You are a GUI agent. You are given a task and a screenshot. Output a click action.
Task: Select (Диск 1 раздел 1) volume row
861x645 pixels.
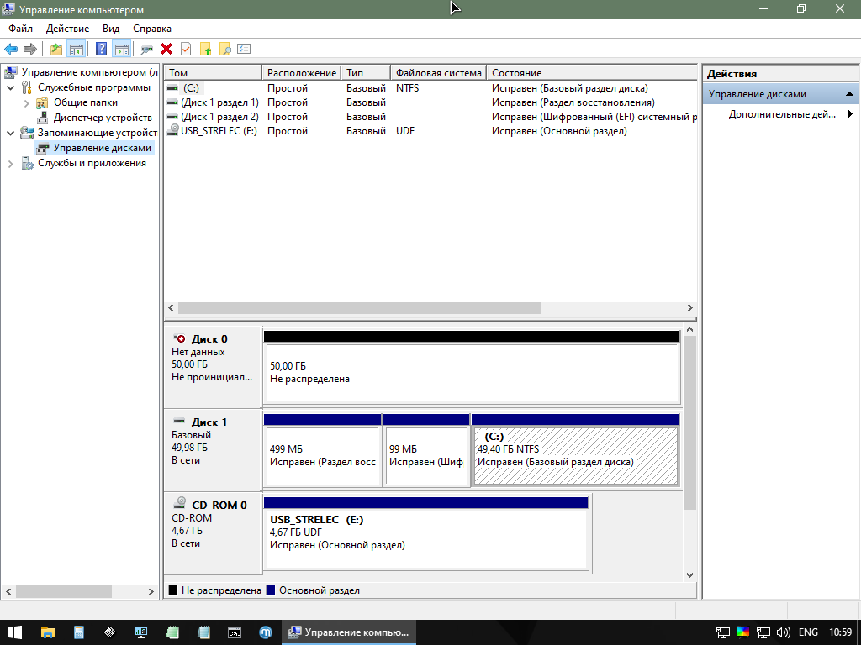point(430,102)
